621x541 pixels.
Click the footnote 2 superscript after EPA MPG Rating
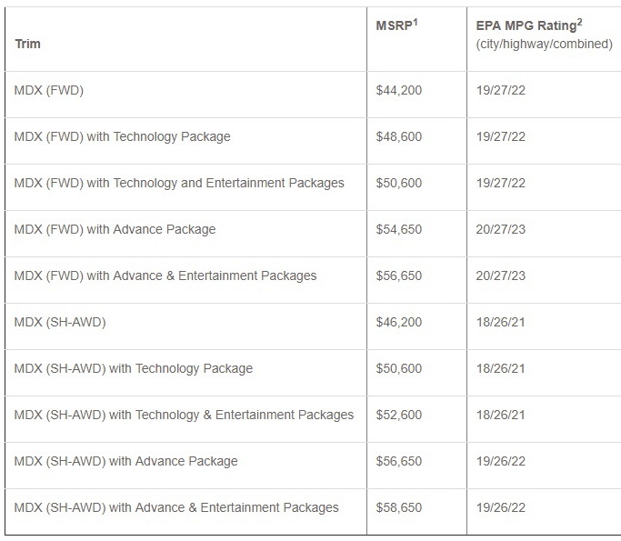click(x=578, y=22)
